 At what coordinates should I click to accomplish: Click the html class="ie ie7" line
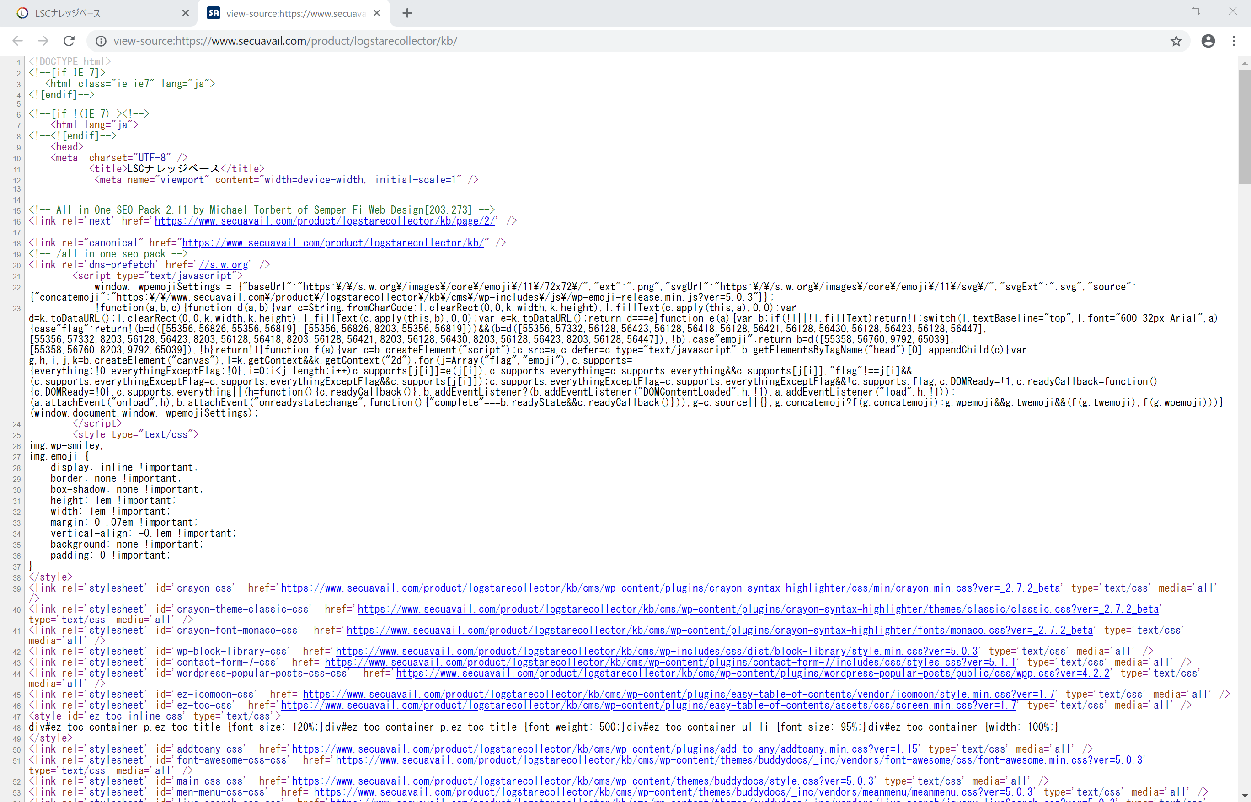(x=130, y=84)
